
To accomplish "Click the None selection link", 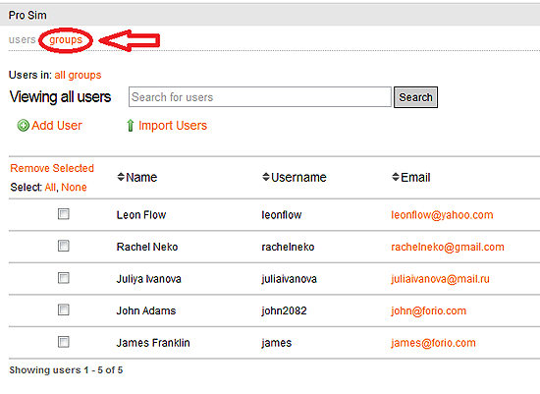I will click(x=74, y=188).
